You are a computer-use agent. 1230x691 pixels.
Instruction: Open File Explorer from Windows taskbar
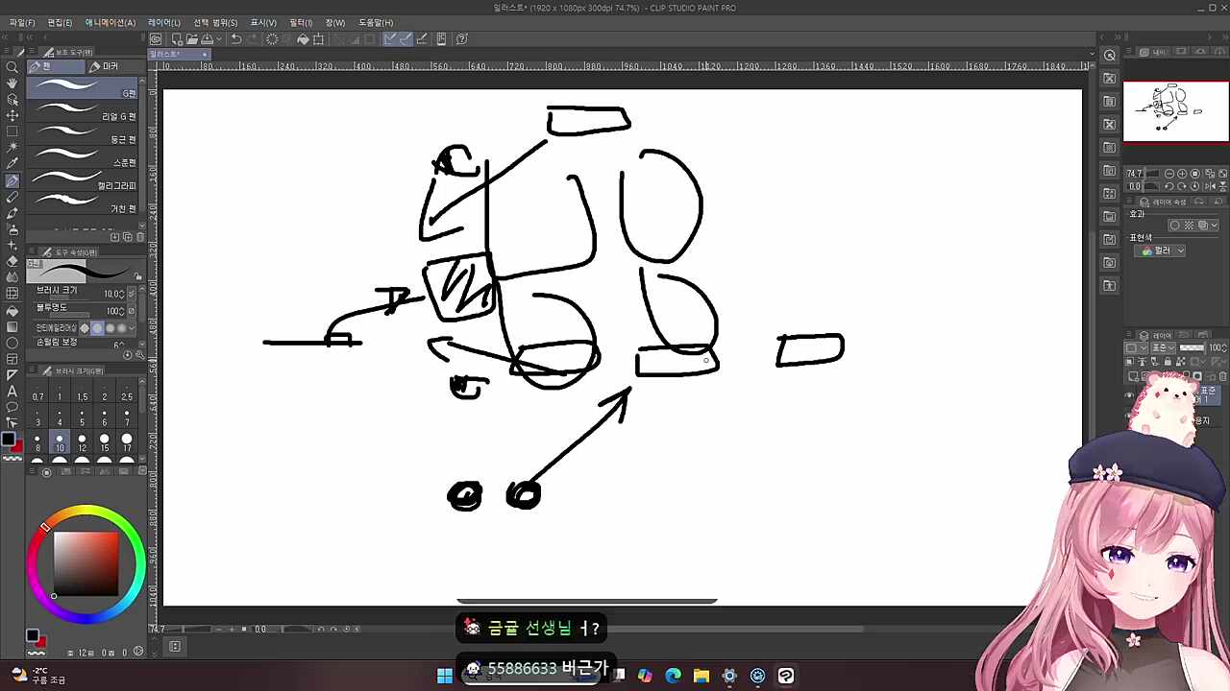[701, 676]
